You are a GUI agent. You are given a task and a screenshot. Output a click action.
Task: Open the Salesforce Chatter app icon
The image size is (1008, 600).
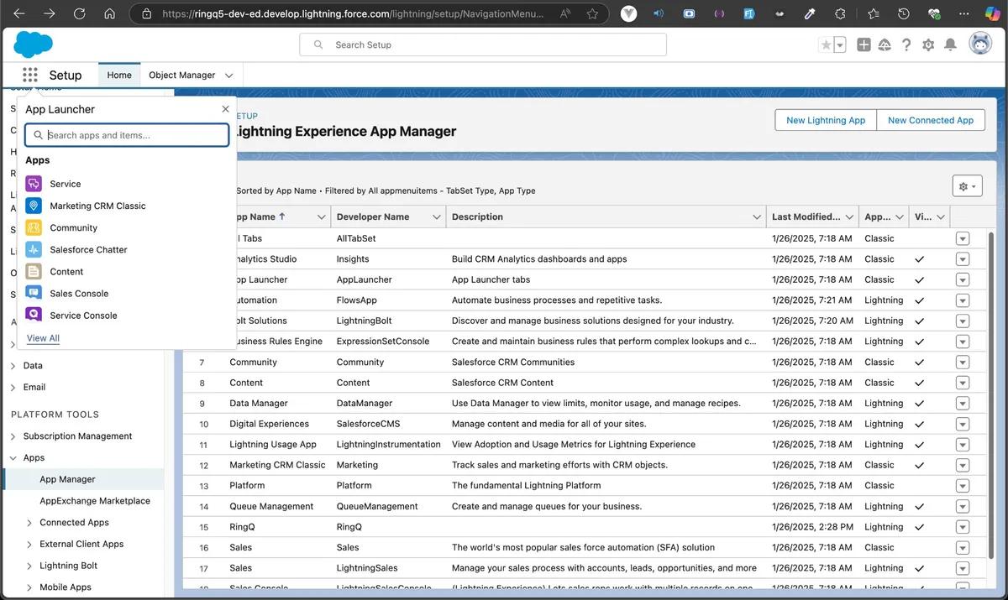[34, 249]
